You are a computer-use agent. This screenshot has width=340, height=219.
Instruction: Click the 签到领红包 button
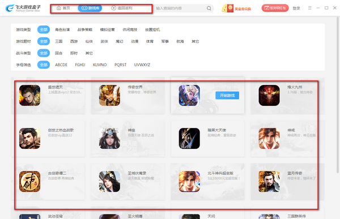(275, 8)
